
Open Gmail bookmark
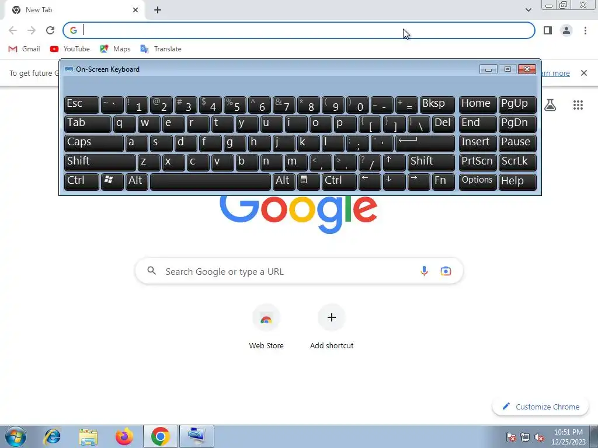pyautogui.click(x=24, y=49)
